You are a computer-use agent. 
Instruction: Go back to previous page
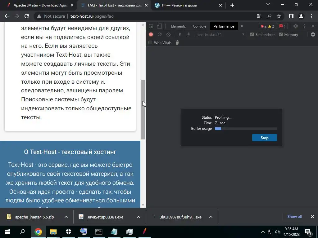7,16
